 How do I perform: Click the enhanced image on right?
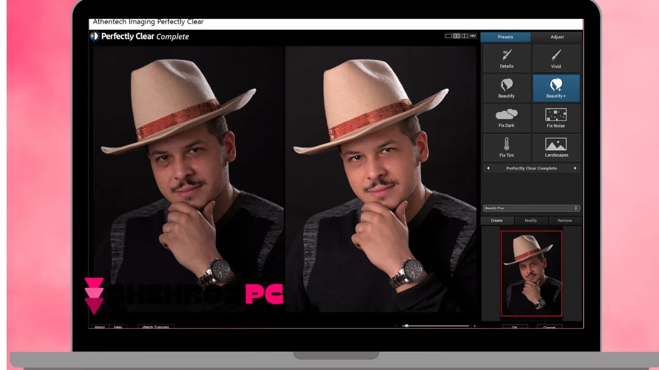[381, 179]
